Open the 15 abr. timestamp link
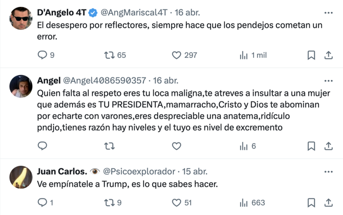Viewport: 343px width, 215px height. tap(196, 171)
